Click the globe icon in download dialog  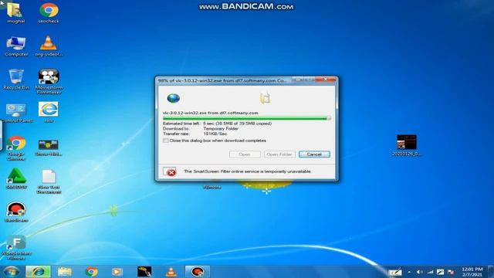coord(173,98)
